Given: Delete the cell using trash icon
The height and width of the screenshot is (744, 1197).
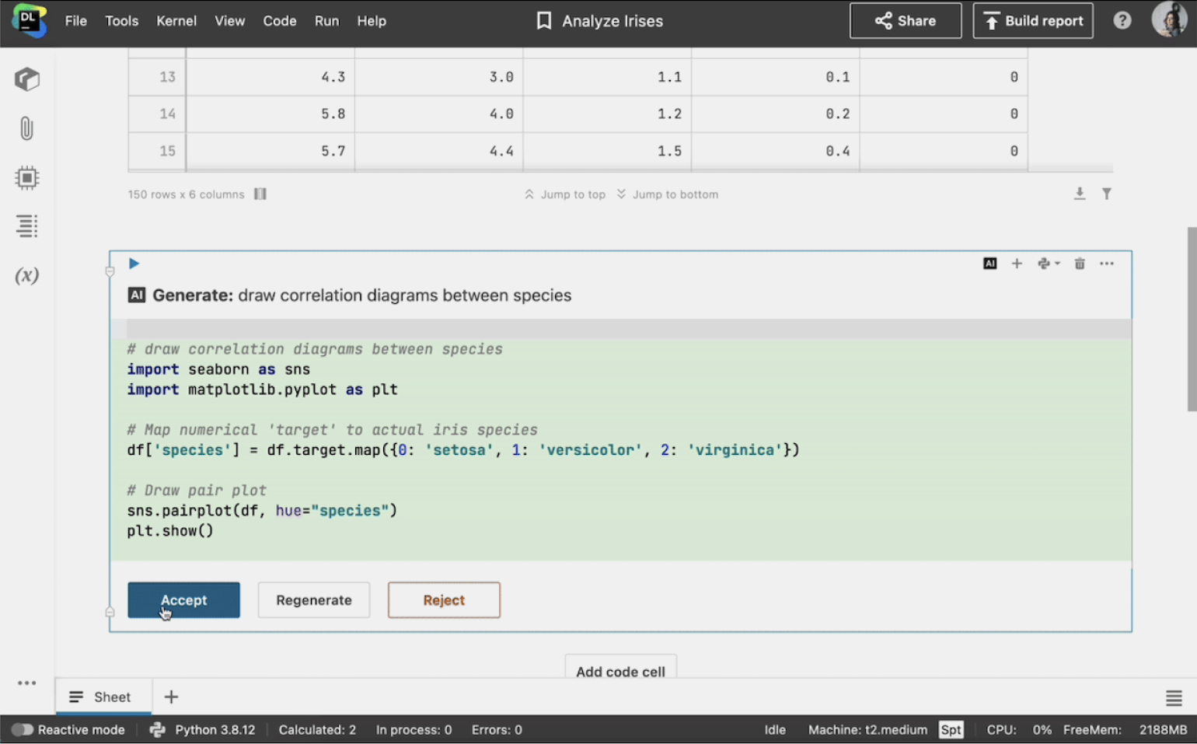Looking at the screenshot, I should (1080, 264).
